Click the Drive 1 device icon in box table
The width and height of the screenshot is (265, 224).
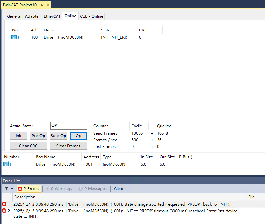click(x=6, y=164)
